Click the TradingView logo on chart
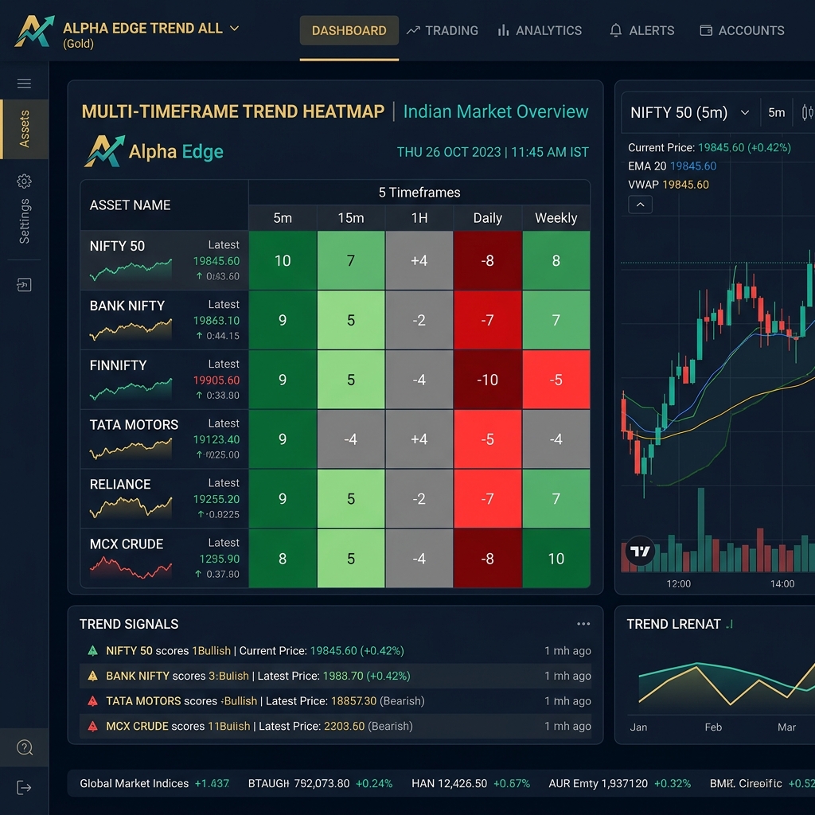The width and height of the screenshot is (815, 815). click(640, 551)
